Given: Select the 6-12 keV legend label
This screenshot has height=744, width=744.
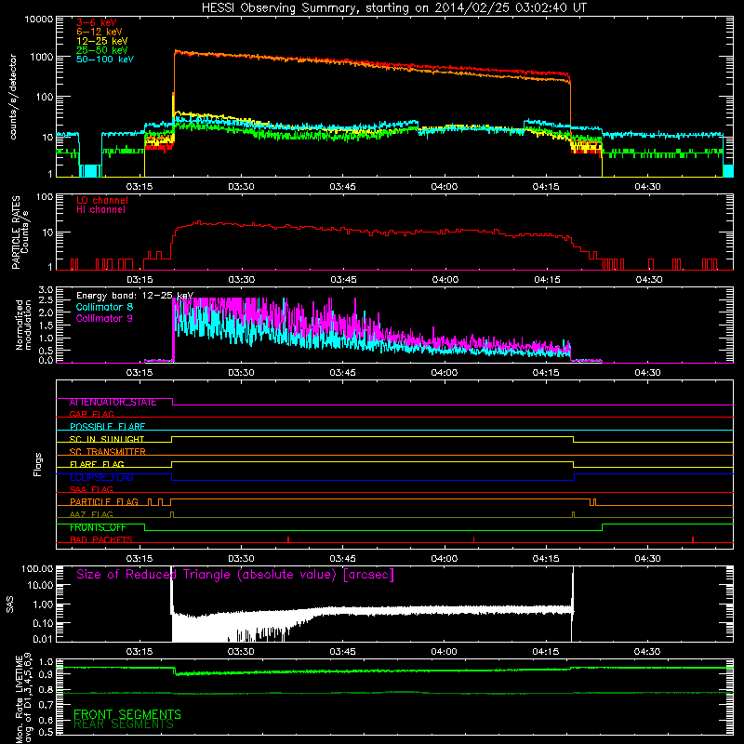Looking at the screenshot, I should (100, 32).
